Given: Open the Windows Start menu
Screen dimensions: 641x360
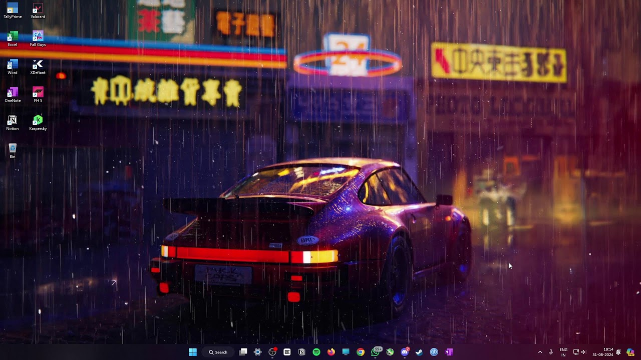Looking at the screenshot, I should click(x=193, y=352).
